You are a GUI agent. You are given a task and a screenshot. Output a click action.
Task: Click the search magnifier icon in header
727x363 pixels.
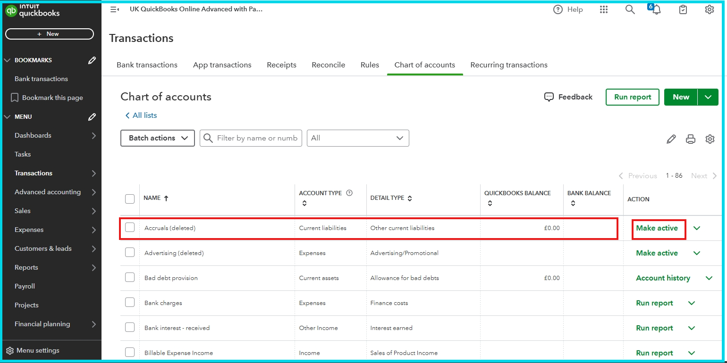point(630,9)
